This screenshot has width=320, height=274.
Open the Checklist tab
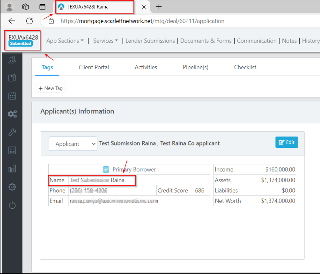pyautogui.click(x=245, y=67)
